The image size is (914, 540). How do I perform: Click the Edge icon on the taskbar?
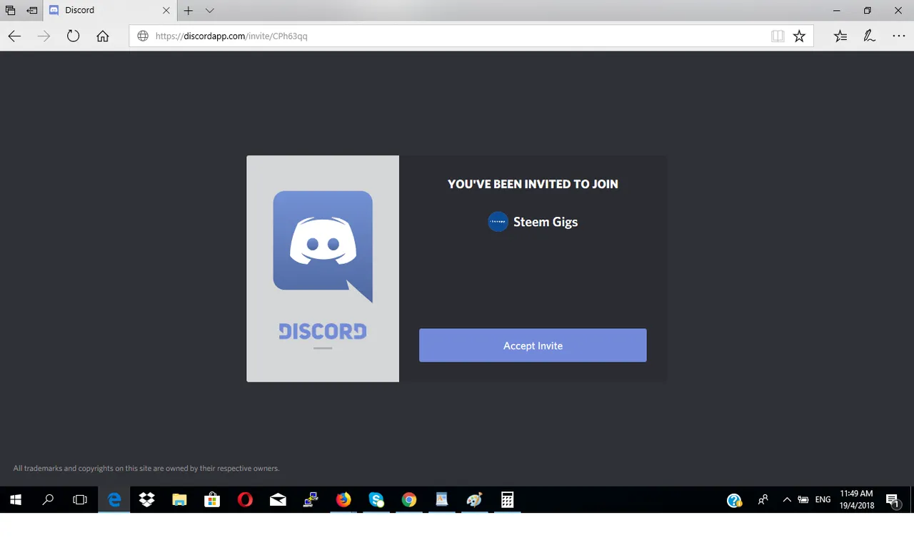(114, 500)
